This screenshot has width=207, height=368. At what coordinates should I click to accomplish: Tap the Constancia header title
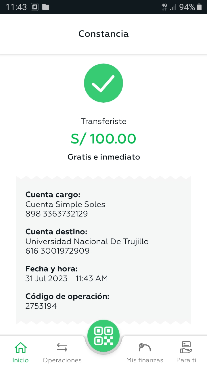coord(103,34)
